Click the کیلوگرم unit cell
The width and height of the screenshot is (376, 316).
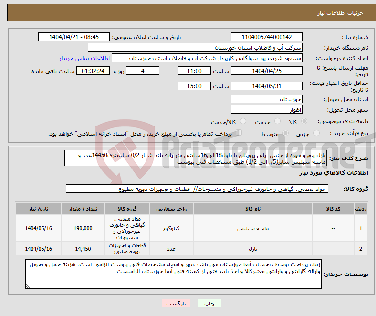point(171,228)
